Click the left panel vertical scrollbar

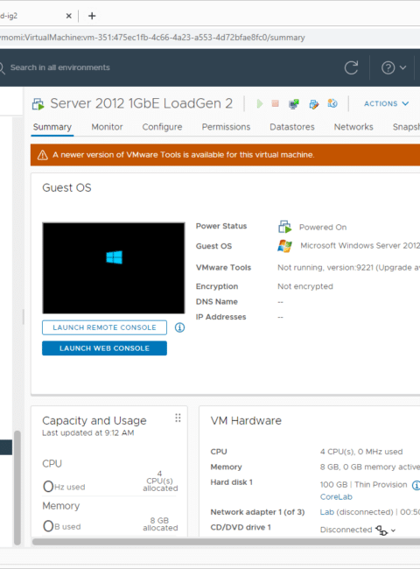pos(17,488)
